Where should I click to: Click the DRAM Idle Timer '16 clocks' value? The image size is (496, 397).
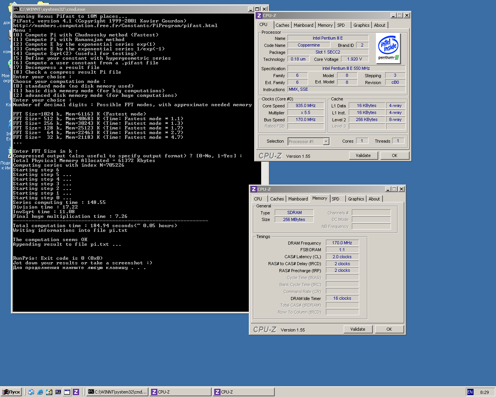pyautogui.click(x=342, y=298)
